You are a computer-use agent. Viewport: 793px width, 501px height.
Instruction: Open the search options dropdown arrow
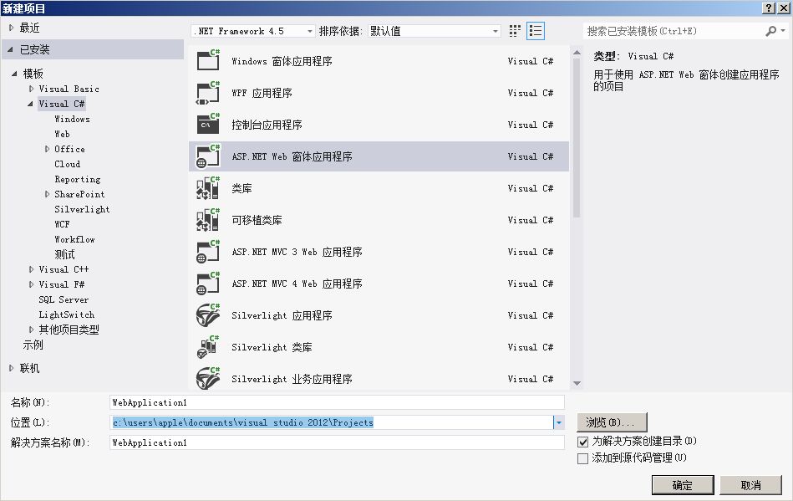[783, 31]
